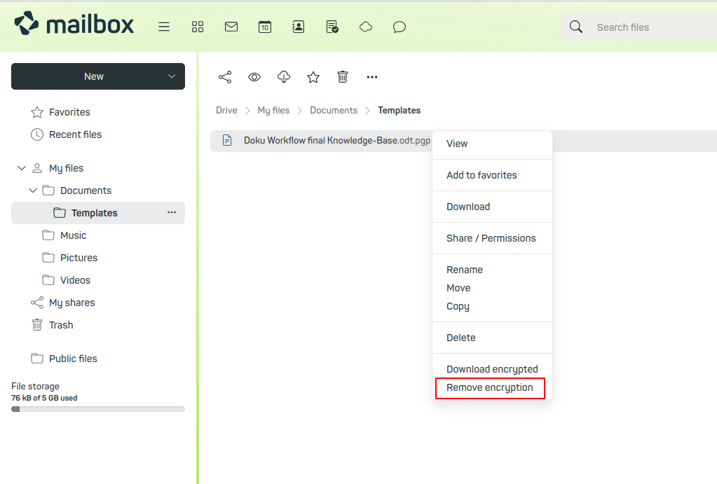The image size is (717, 484).
Task: Choose Download encrypted in the context menu
Action: point(492,368)
